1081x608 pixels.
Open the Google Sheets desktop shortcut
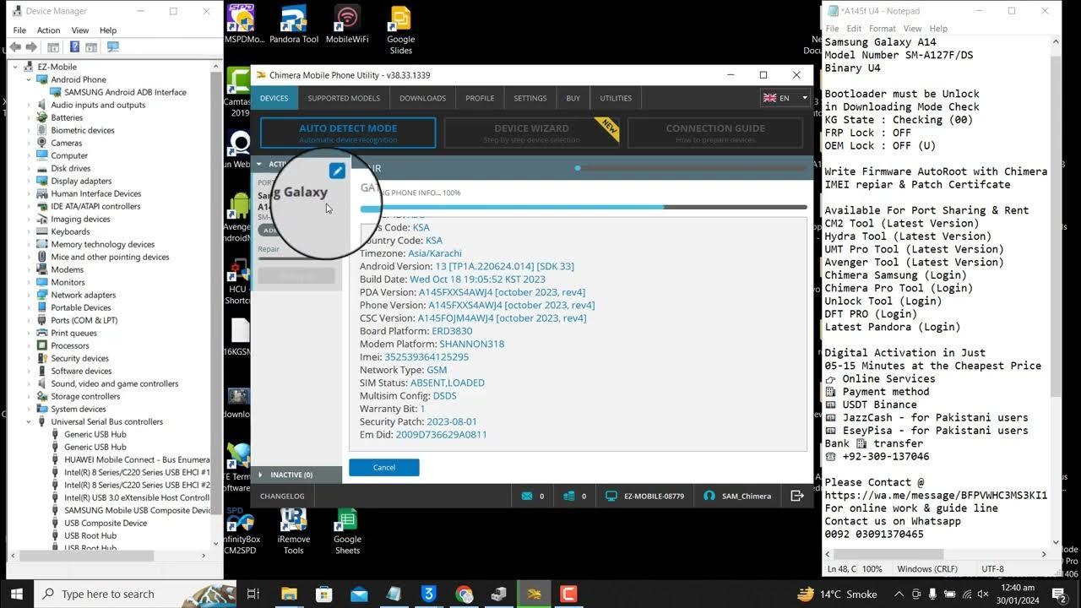(x=347, y=532)
